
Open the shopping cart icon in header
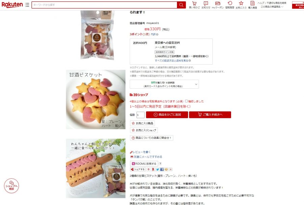pos(194,5)
